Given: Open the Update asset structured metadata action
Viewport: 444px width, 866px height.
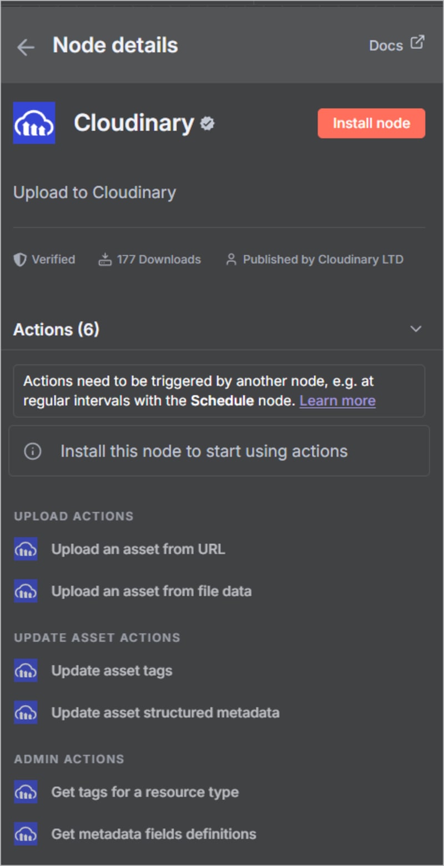Looking at the screenshot, I should tap(165, 712).
